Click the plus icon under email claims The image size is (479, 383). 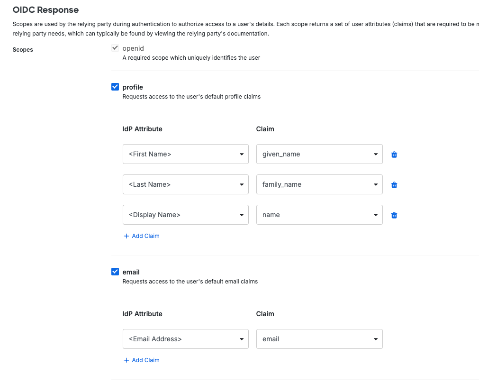pos(127,360)
